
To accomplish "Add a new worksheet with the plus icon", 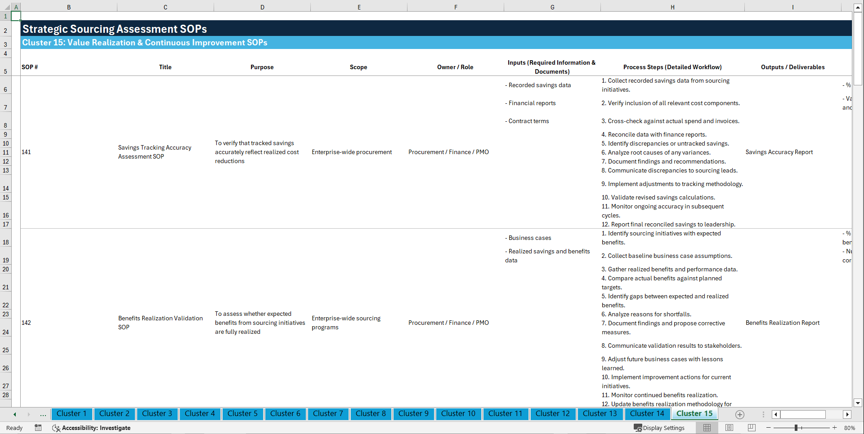I will pyautogui.click(x=739, y=414).
